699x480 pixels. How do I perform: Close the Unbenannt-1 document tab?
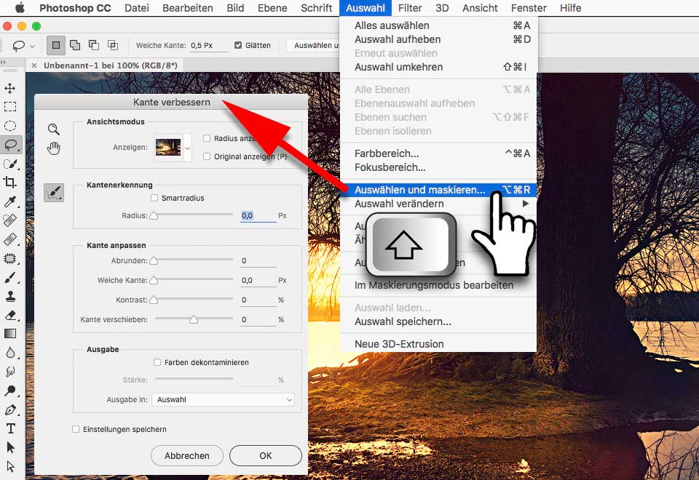[34, 65]
